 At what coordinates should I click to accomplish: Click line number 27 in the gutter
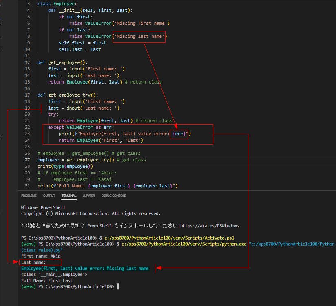[x=27, y=160]
